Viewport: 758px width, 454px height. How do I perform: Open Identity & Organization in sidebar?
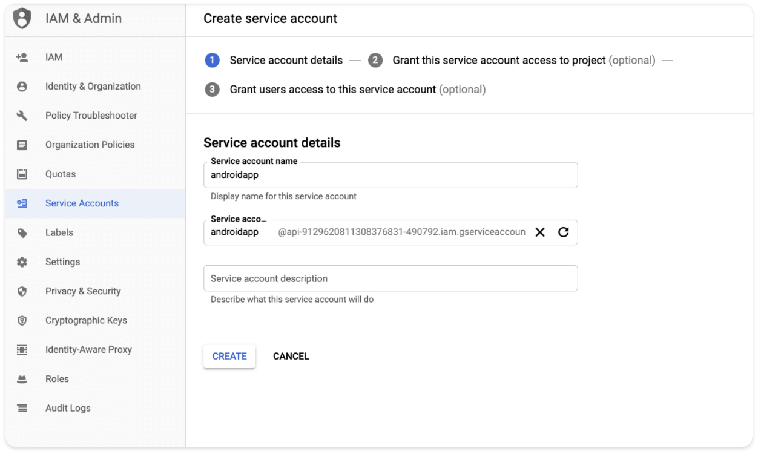click(x=95, y=87)
